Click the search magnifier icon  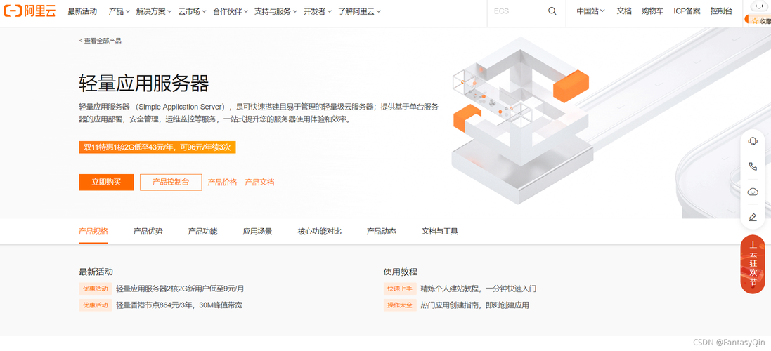552,11
